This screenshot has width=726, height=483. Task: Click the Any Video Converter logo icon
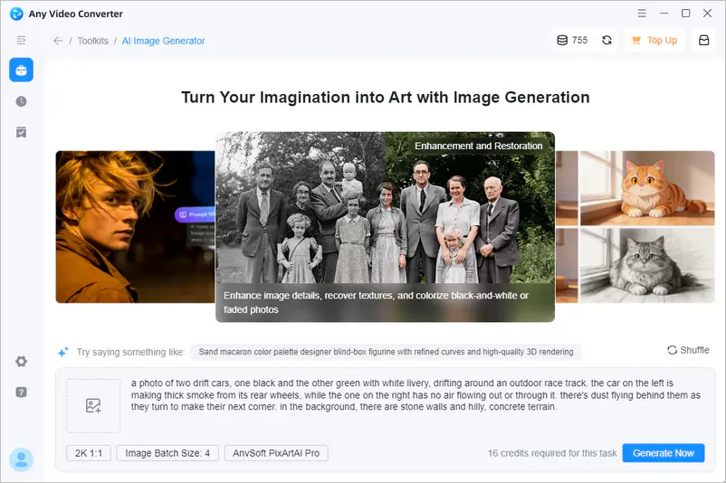point(16,14)
